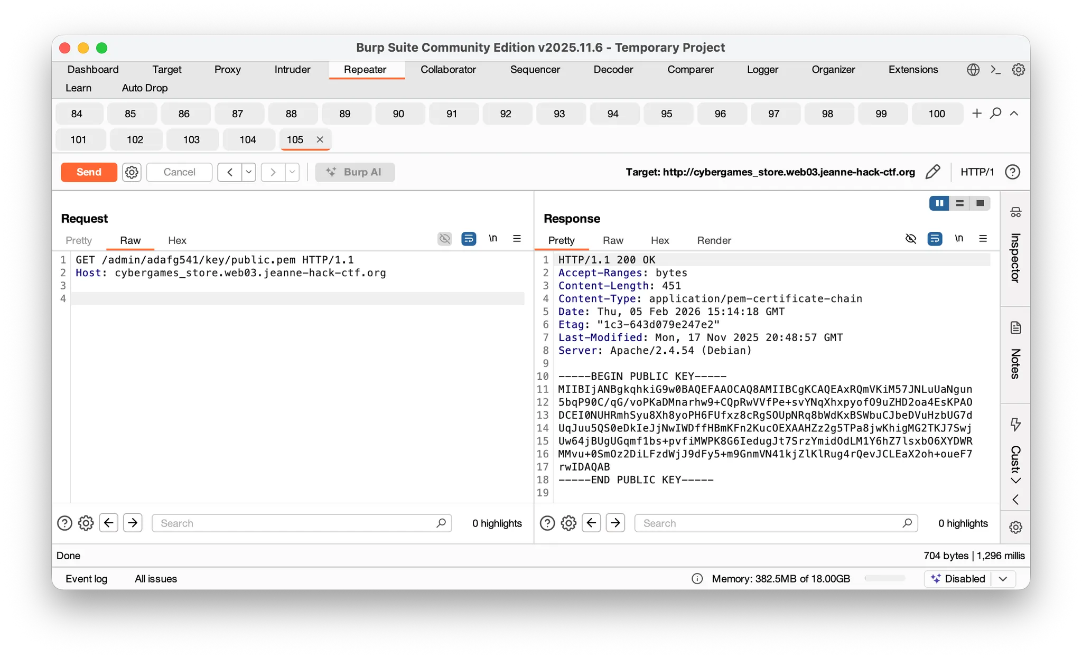
Task: Open Repeater send settings gear icon
Action: click(132, 172)
